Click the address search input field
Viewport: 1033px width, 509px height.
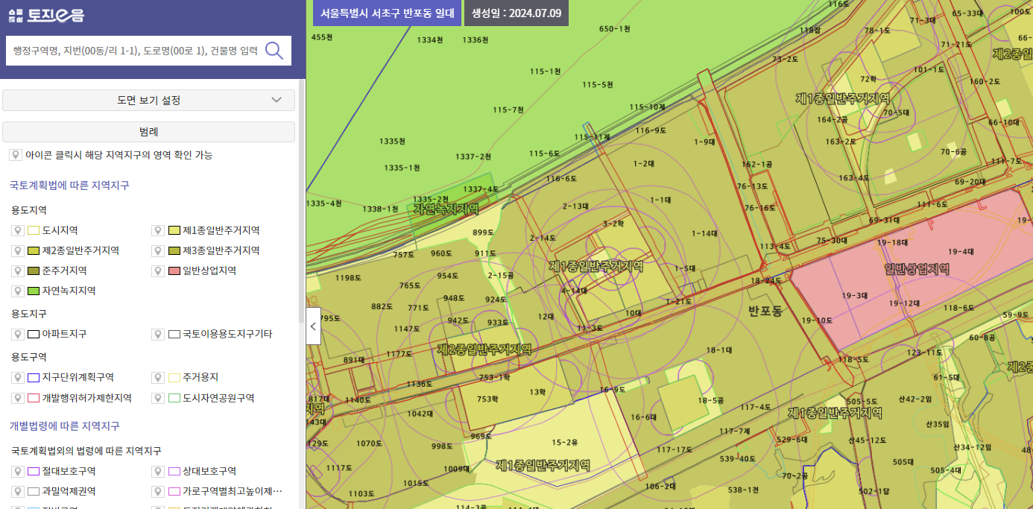pyautogui.click(x=135, y=51)
